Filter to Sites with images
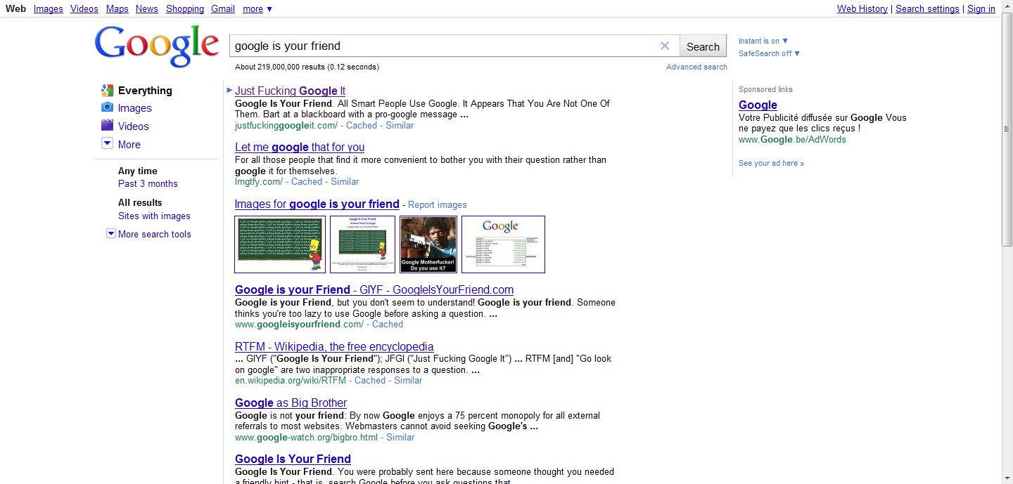Viewport: 1013px width, 484px height. coord(154,216)
